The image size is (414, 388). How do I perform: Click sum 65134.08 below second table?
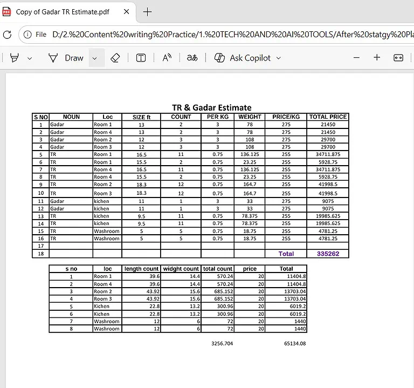point(295,344)
